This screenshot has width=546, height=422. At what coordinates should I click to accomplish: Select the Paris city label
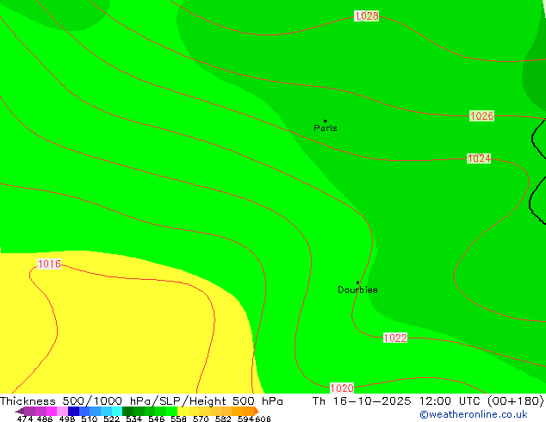tap(326, 128)
